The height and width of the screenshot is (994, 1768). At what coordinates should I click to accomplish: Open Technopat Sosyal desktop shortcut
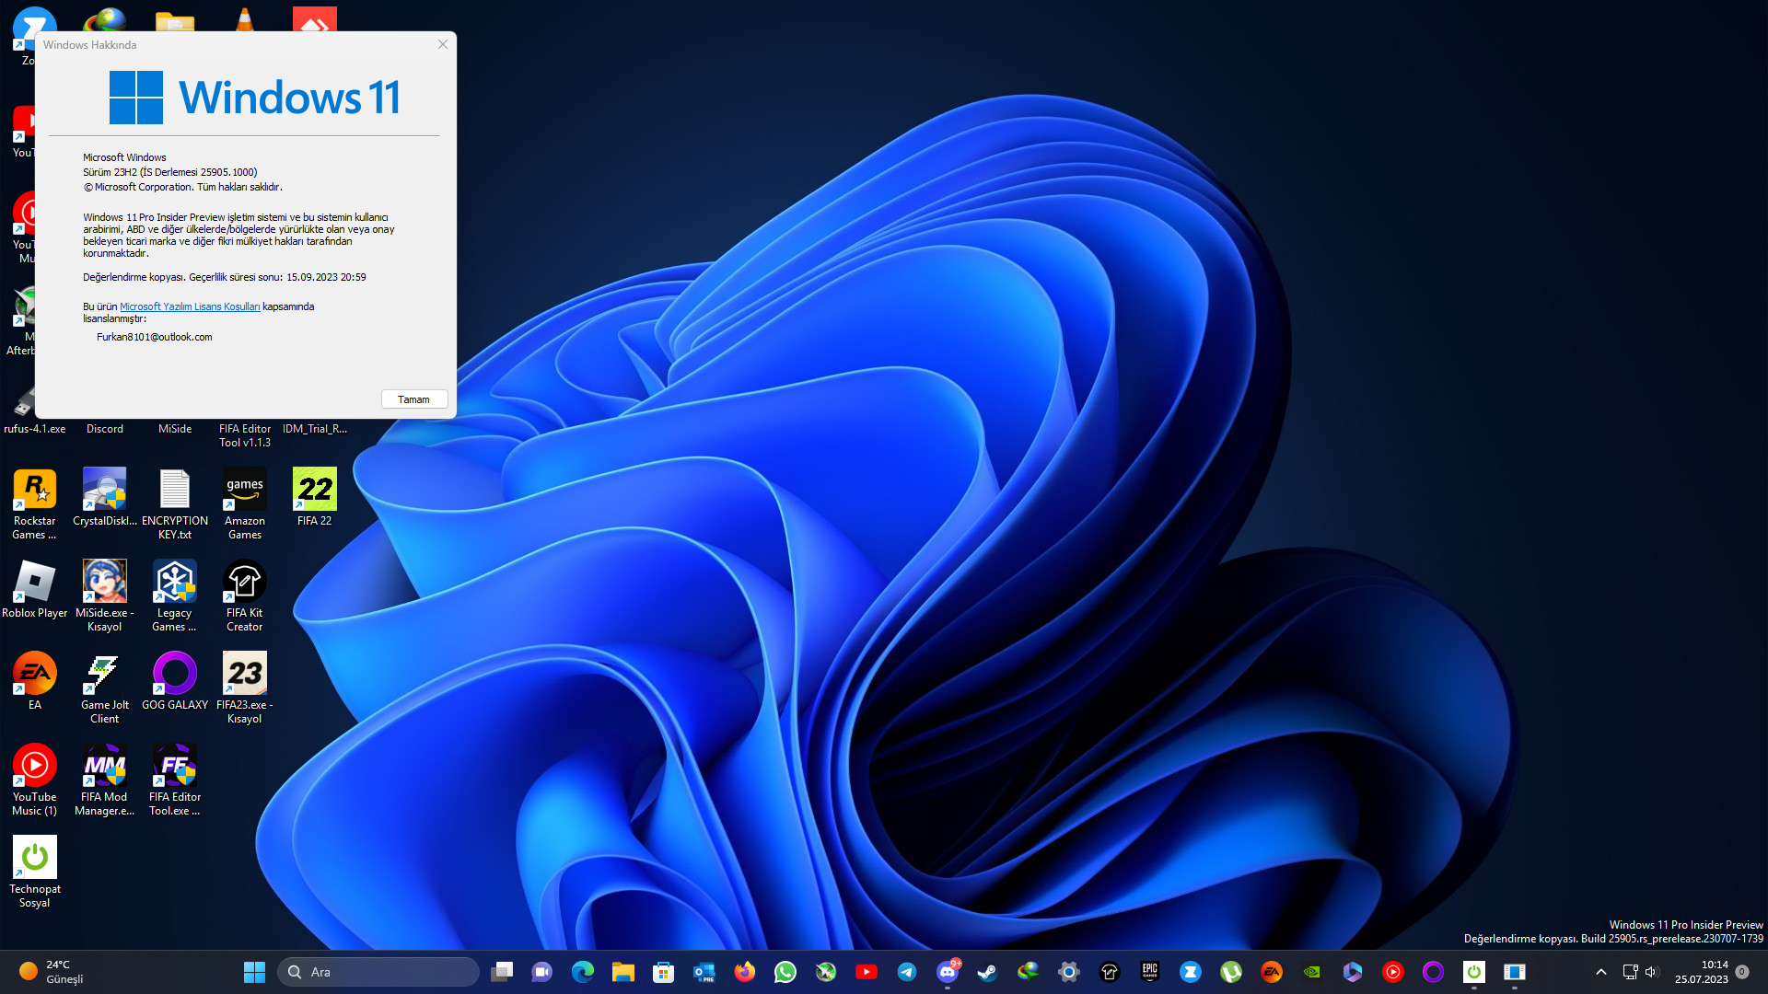[35, 859]
